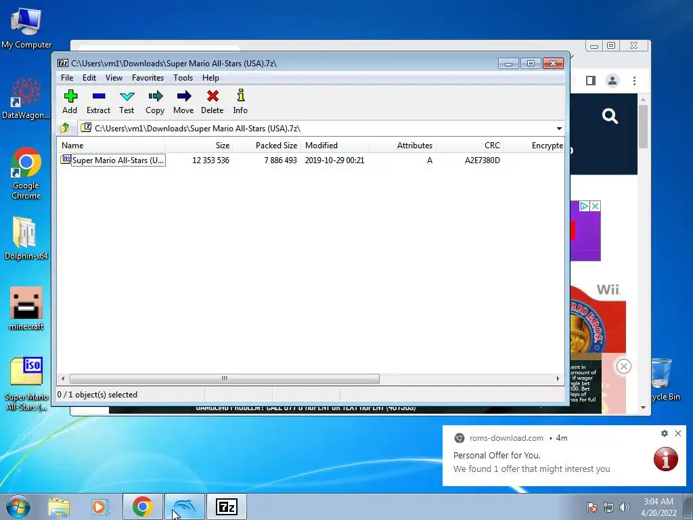Select the Copy toolbar icon
Image resolution: width=693 pixels, height=520 pixels.
click(155, 102)
